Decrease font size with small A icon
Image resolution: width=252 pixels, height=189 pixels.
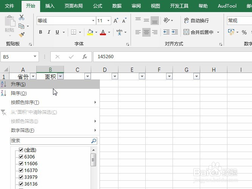(x=124, y=20)
